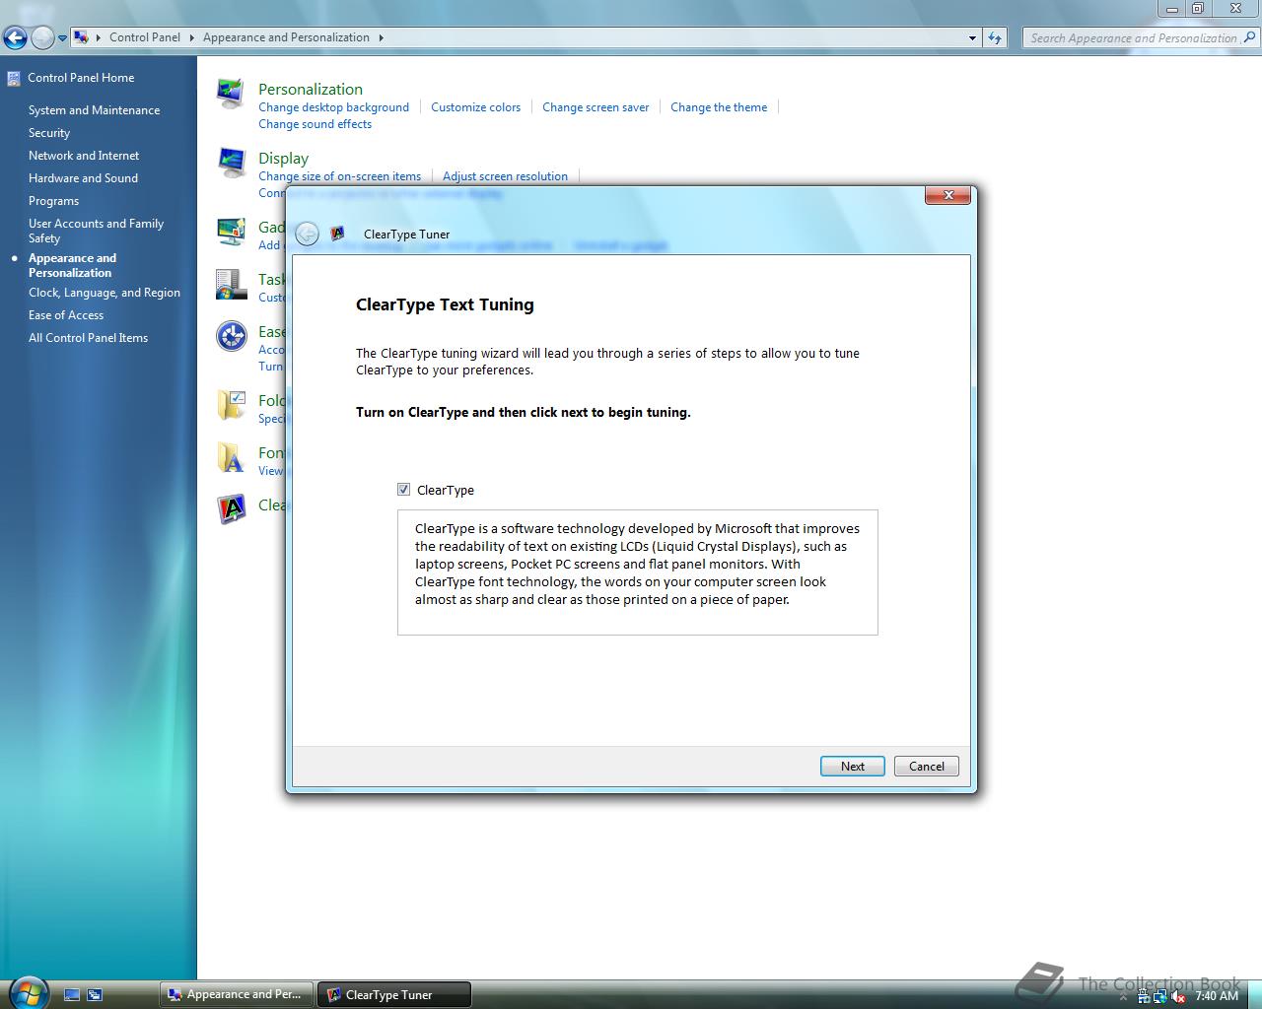The width and height of the screenshot is (1262, 1009).
Task: Open Security in sidebar
Action: point(49,133)
